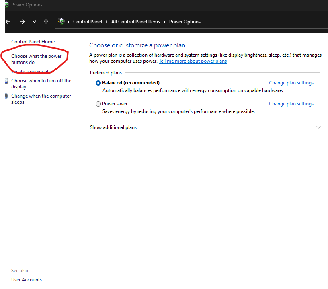Click the Power Options icon in address bar

(61, 22)
